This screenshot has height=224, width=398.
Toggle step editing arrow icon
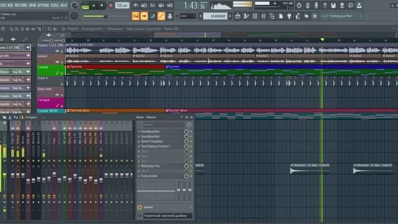144,16
